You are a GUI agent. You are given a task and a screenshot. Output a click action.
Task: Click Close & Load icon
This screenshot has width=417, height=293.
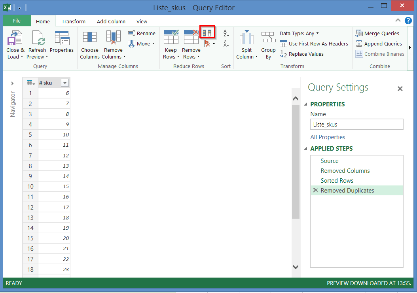click(x=15, y=38)
